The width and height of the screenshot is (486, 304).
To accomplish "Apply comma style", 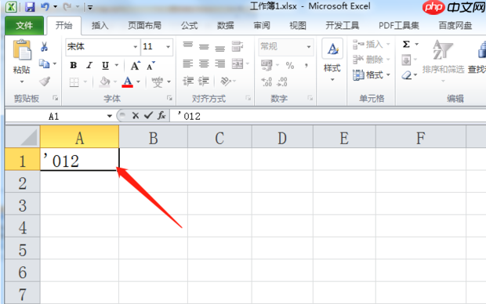I will point(306,65).
